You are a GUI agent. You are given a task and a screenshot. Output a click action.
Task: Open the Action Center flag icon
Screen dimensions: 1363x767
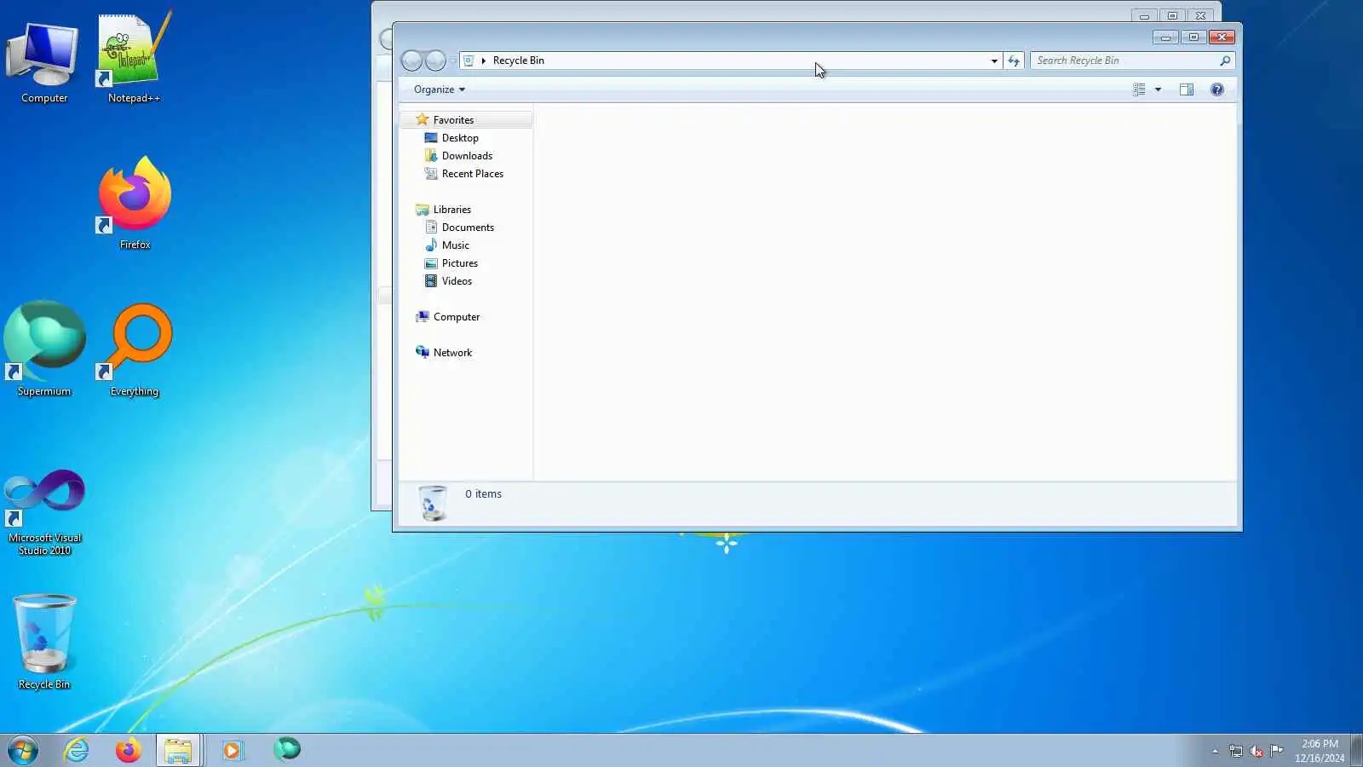pos(1277,751)
